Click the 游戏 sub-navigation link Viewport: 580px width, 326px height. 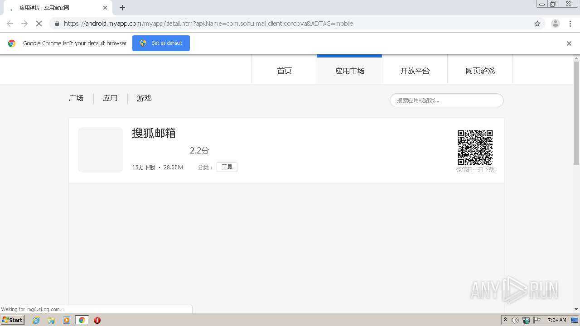click(x=144, y=98)
